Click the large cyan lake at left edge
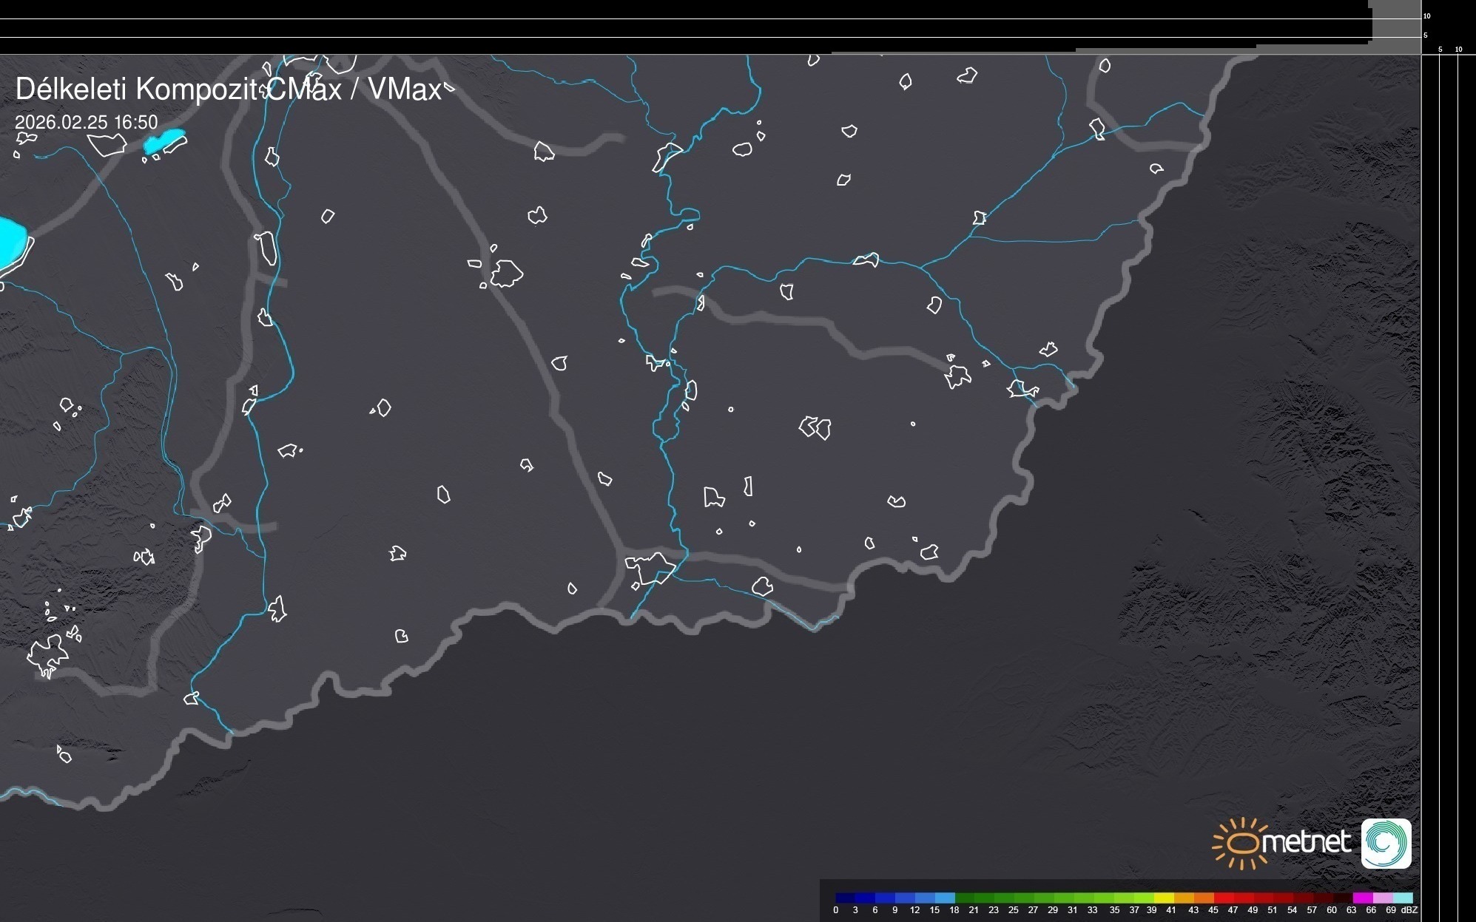The width and height of the screenshot is (1476, 922). [x=10, y=242]
